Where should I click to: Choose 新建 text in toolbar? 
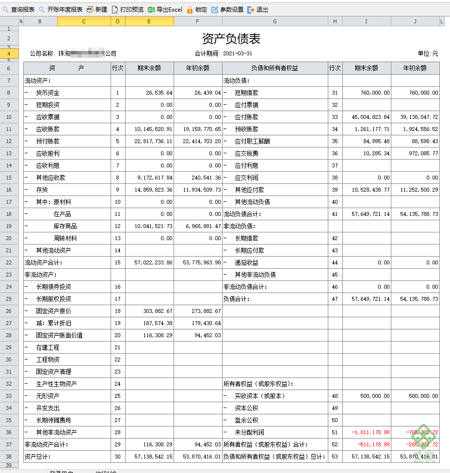[x=101, y=10]
